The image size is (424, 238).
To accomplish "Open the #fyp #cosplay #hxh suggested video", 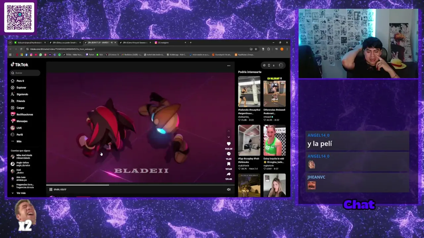I will (249, 140).
